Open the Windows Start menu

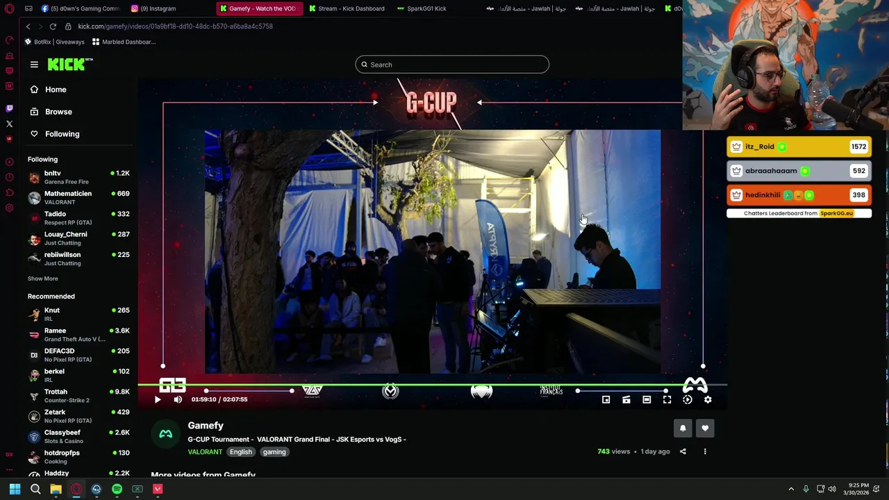(15, 489)
